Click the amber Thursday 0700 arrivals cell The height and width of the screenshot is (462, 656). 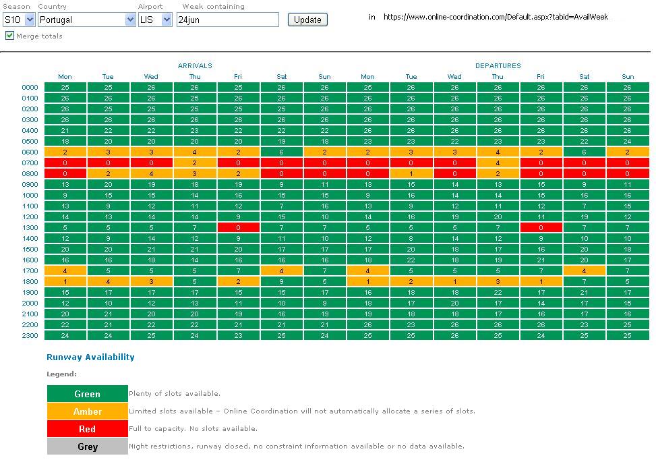(194, 163)
